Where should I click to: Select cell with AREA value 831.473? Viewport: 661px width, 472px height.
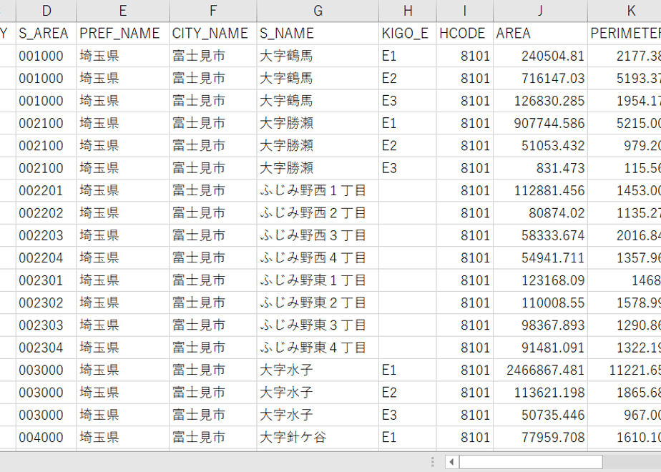(x=540, y=168)
